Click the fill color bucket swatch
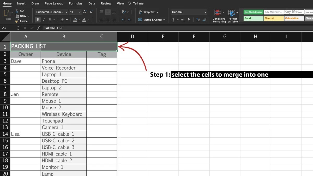The image size is (313, 176). 75,20
